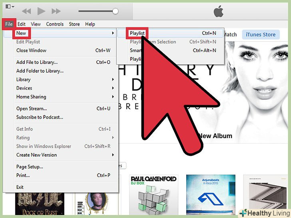The image size is (291, 218).
Task: Expand the New submenu arrow
Action: pos(113,33)
